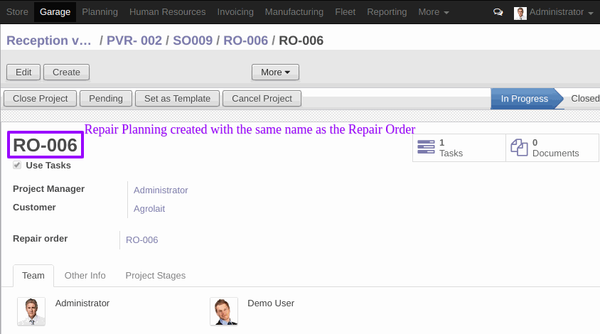This screenshot has height=334, width=600.
Task: Open the Store menu
Action: [x=17, y=12]
